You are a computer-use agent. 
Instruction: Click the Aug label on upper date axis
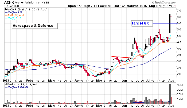171,81
